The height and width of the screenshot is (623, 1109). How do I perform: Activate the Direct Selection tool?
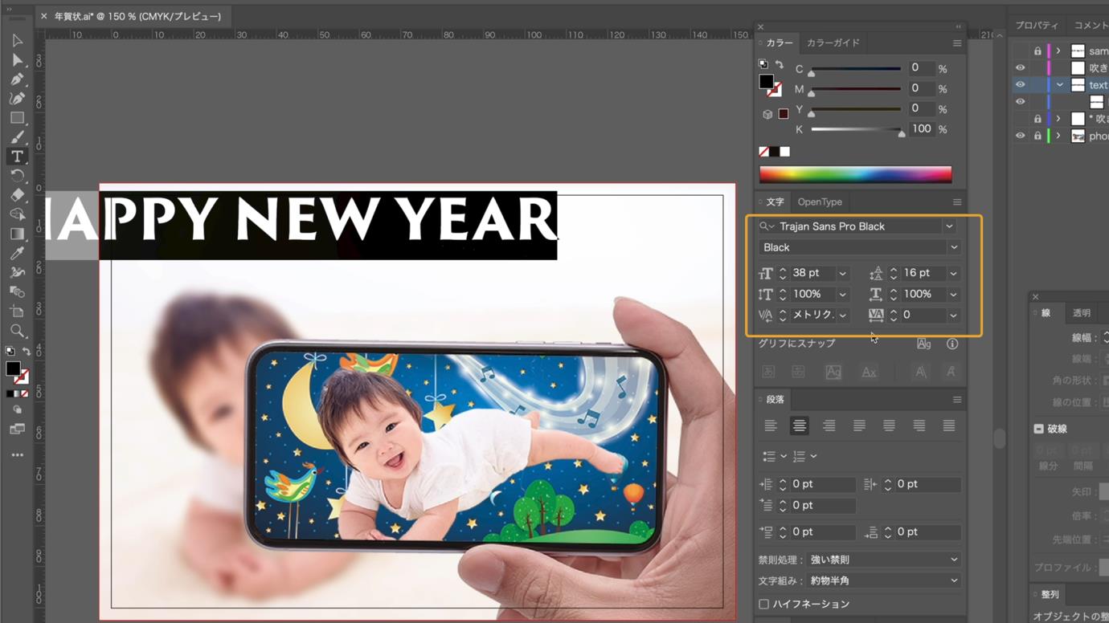click(17, 59)
